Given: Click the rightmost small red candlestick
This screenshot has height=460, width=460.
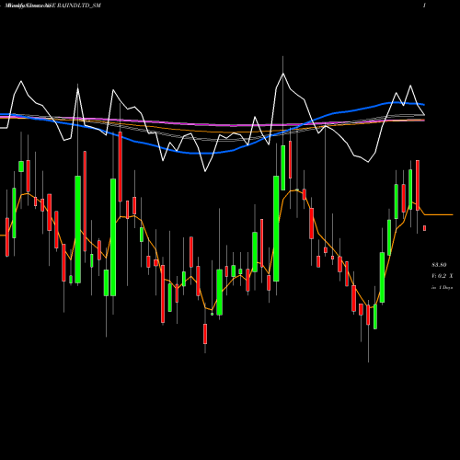Looking at the screenshot, I should pyautogui.click(x=425, y=228).
